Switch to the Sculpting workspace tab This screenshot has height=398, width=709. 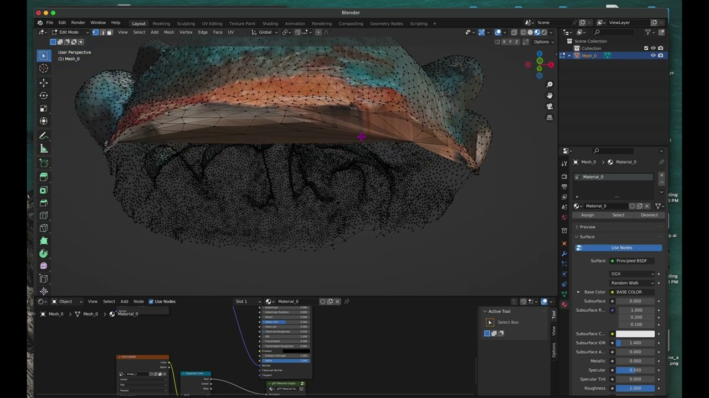click(x=186, y=23)
